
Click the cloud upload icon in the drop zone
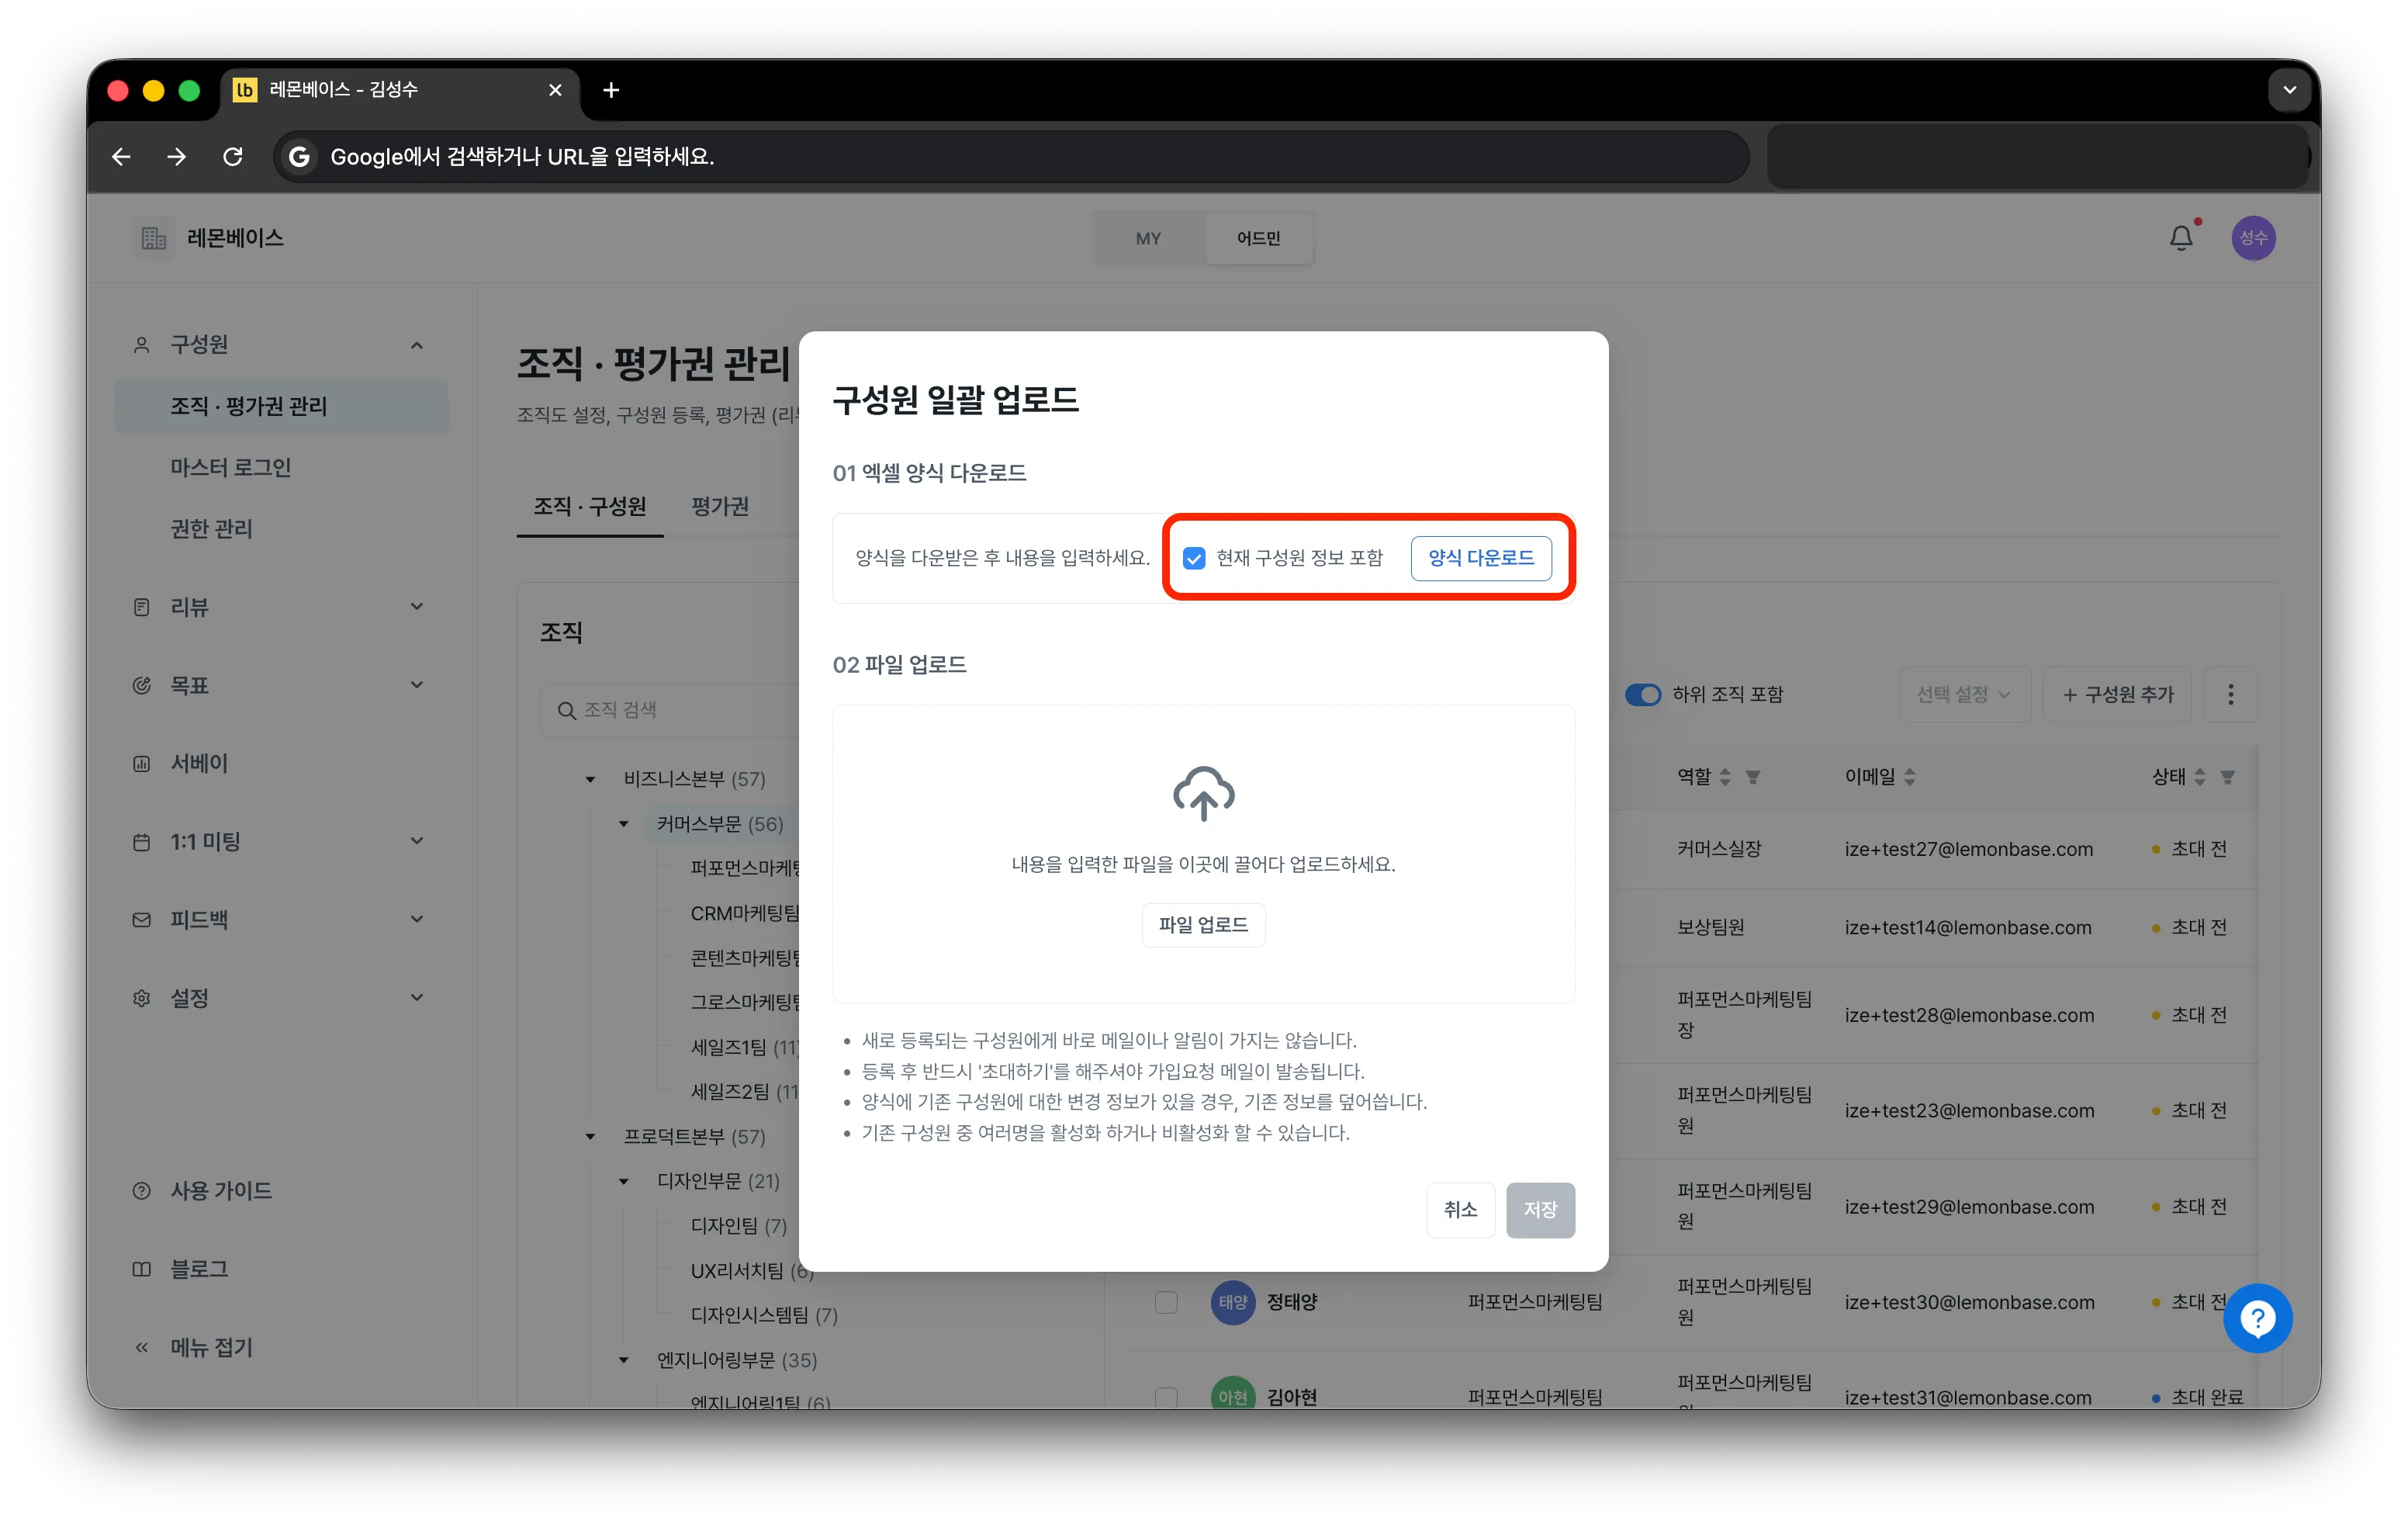[x=1203, y=793]
